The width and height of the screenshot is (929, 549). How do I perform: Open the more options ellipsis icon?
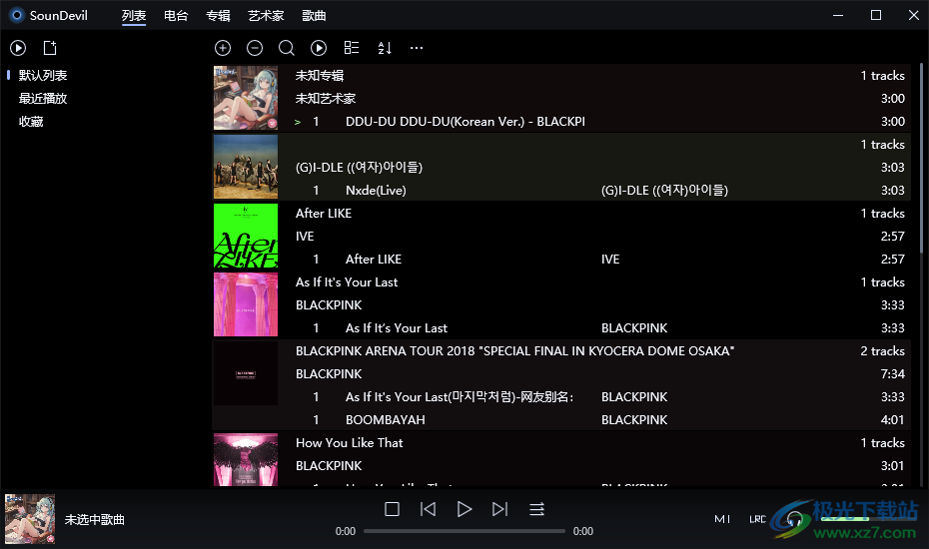[417, 48]
